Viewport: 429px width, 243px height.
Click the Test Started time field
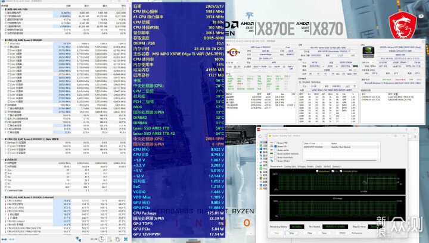(335, 226)
